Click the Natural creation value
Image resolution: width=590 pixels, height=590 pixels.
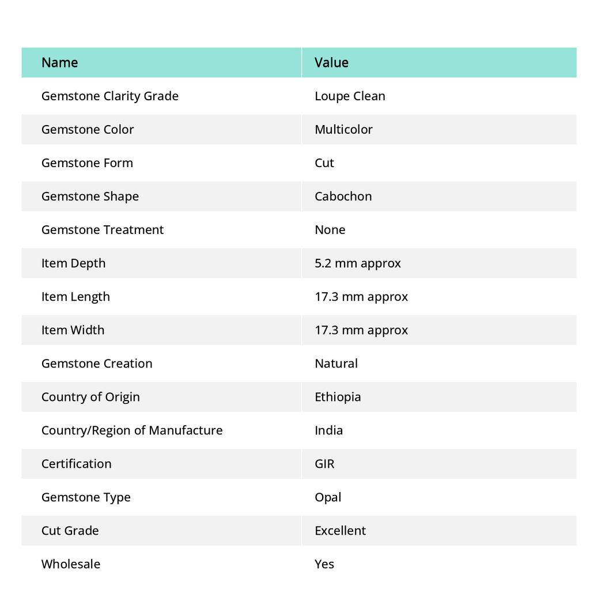pos(336,364)
